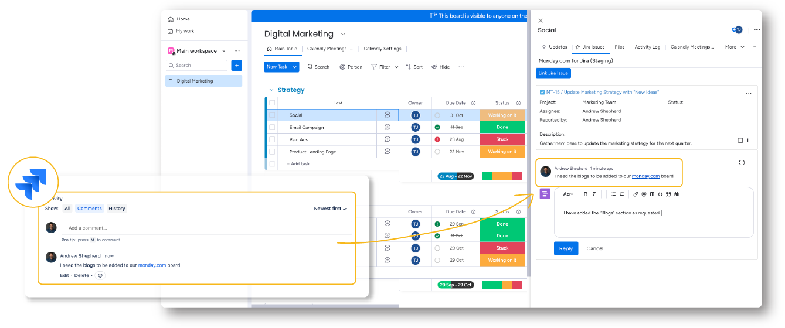Open board toolbar more options menu
785x328 pixels.
point(461,67)
